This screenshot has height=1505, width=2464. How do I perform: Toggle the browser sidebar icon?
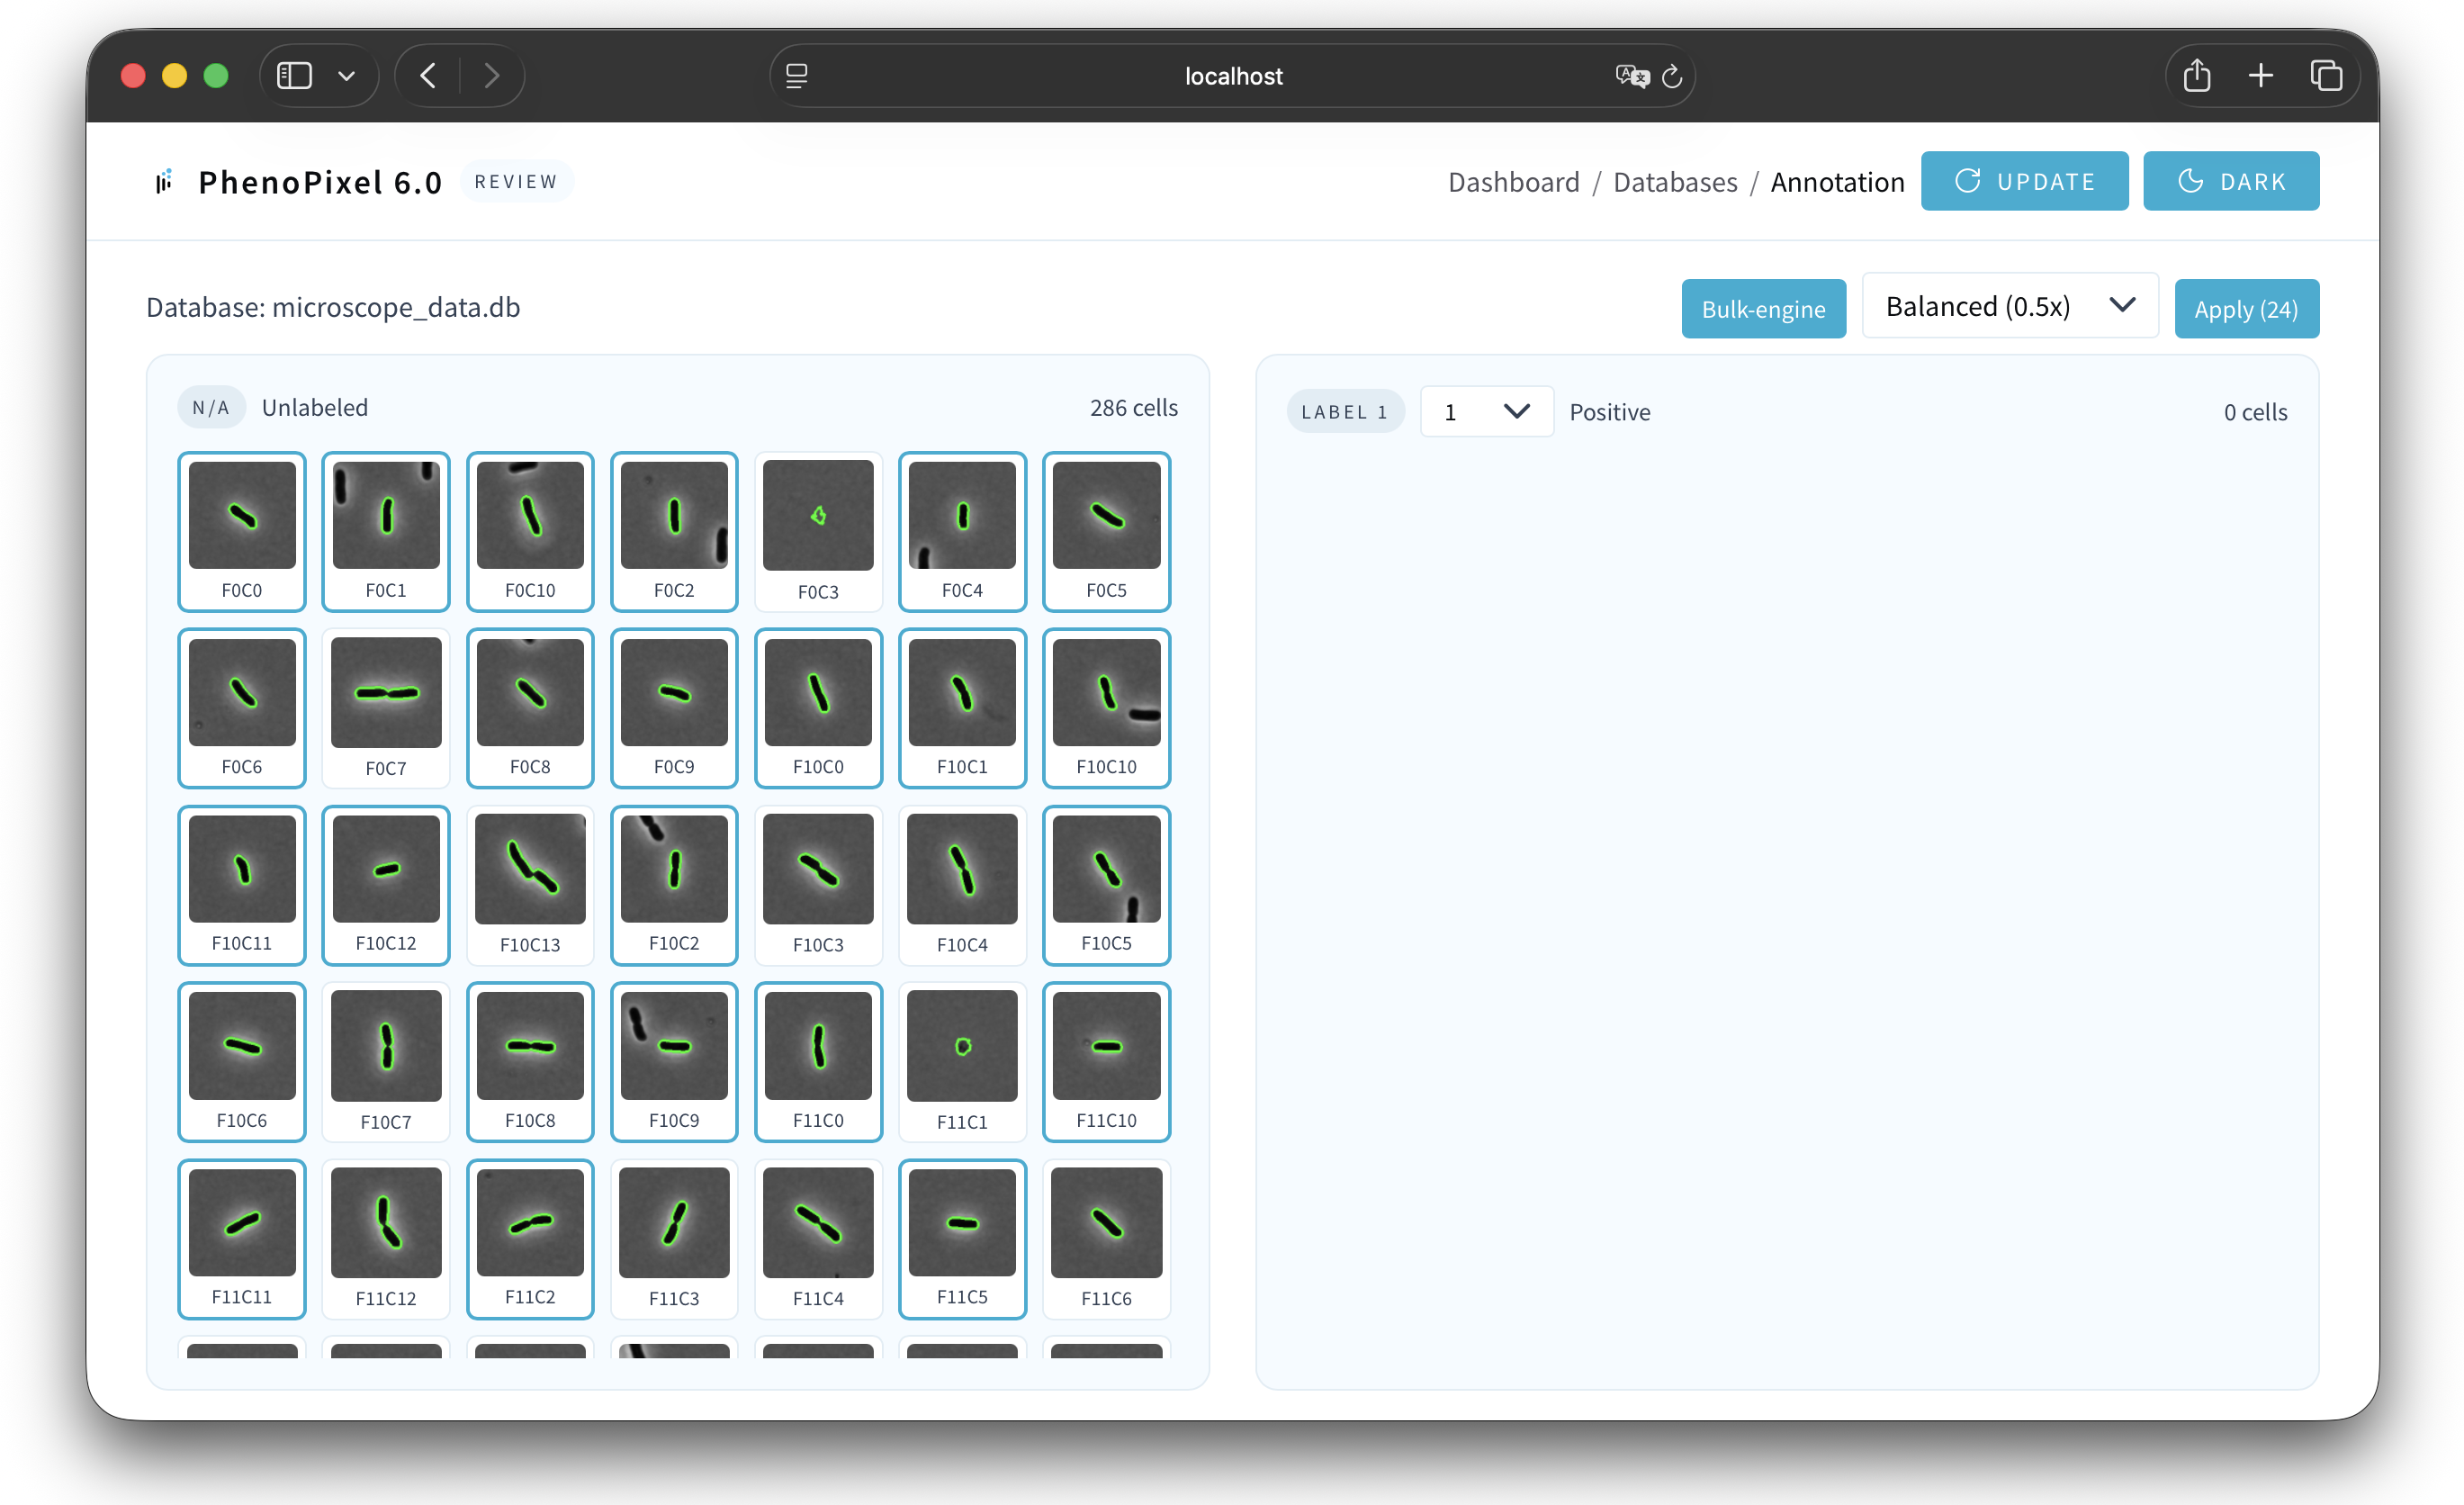[x=294, y=76]
